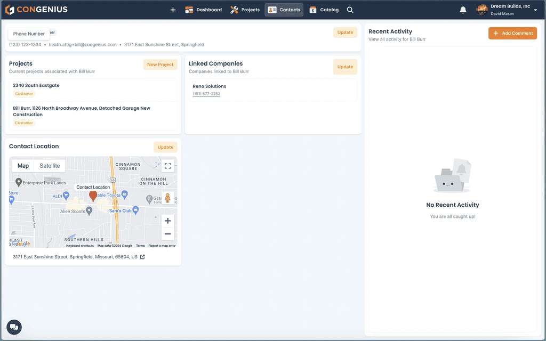Open the 2340 South Eastgate project
Image resolution: width=546 pixels, height=341 pixels.
click(36, 85)
